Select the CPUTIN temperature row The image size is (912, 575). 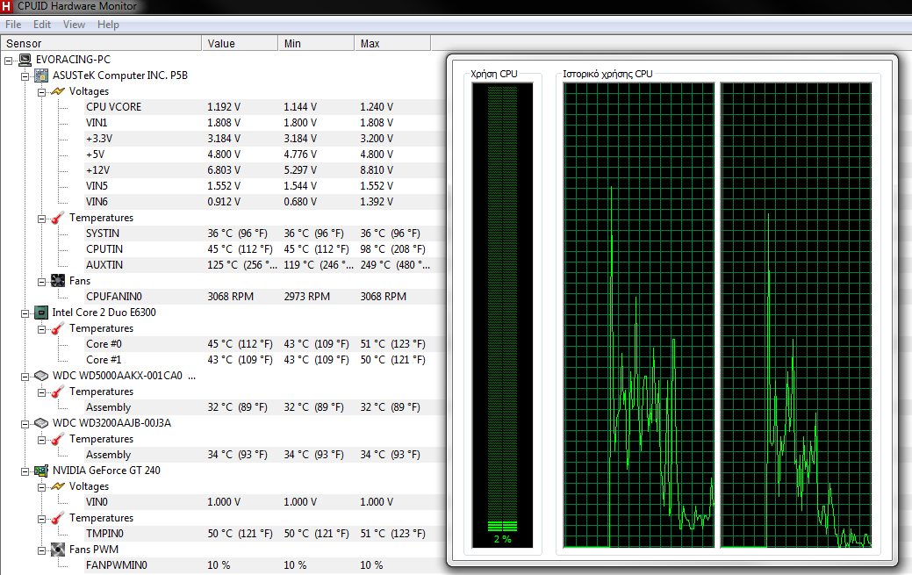(264, 249)
